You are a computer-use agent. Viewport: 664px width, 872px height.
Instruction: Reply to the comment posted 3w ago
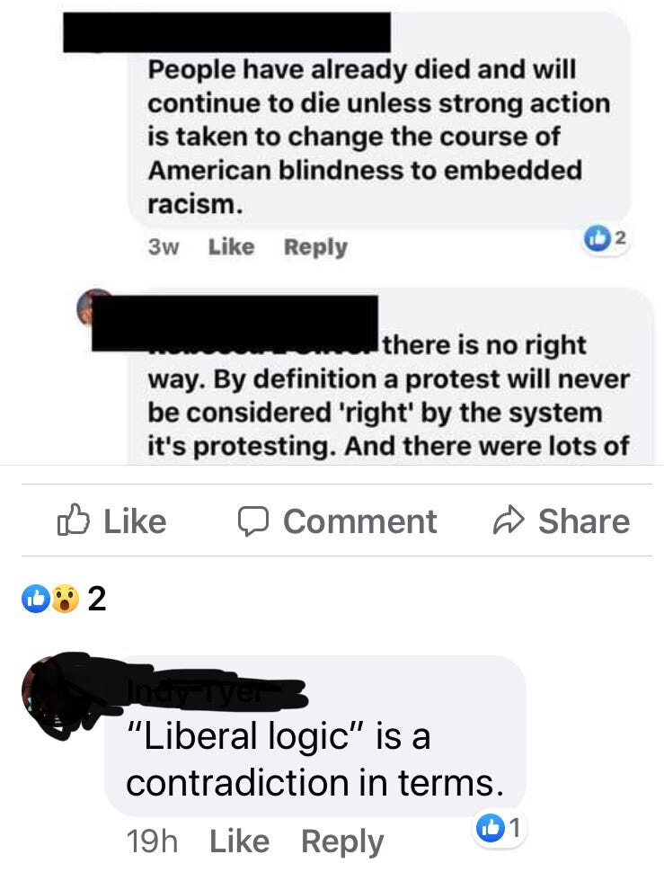coord(315,247)
